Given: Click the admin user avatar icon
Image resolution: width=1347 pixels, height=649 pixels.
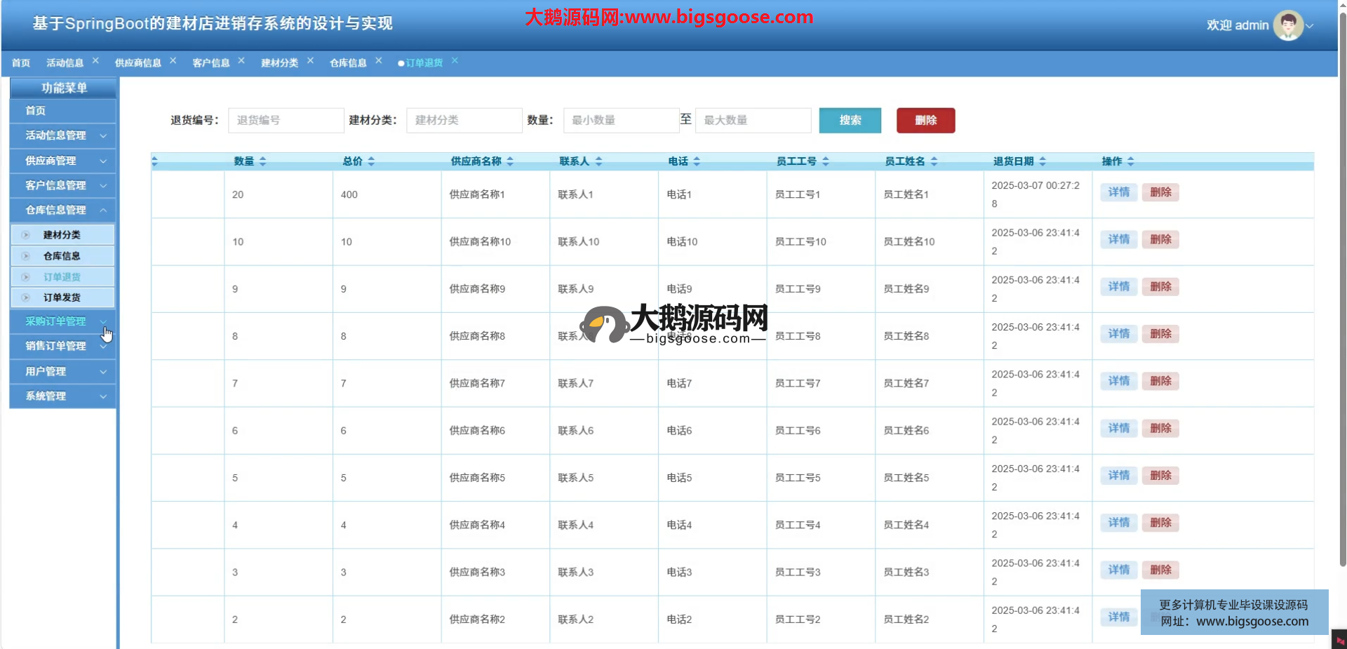Looking at the screenshot, I should click(1287, 25).
